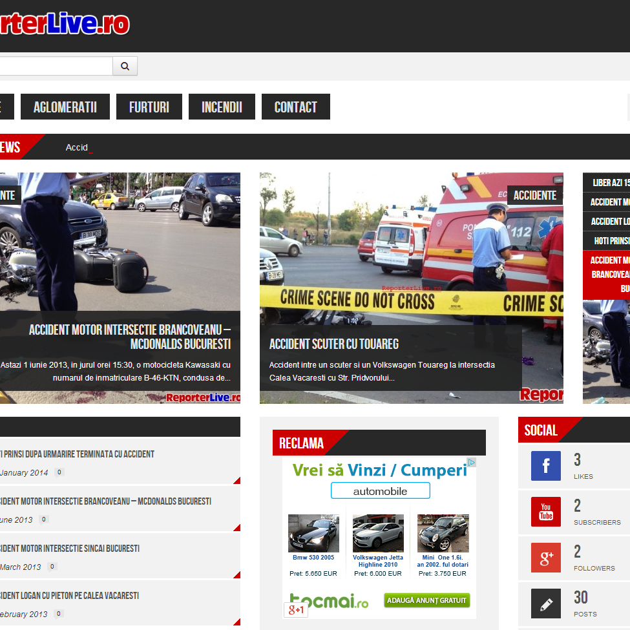Image resolution: width=630 pixels, height=630 pixels.
Task: Click the automobile category box in the ad
Action: pos(380,491)
